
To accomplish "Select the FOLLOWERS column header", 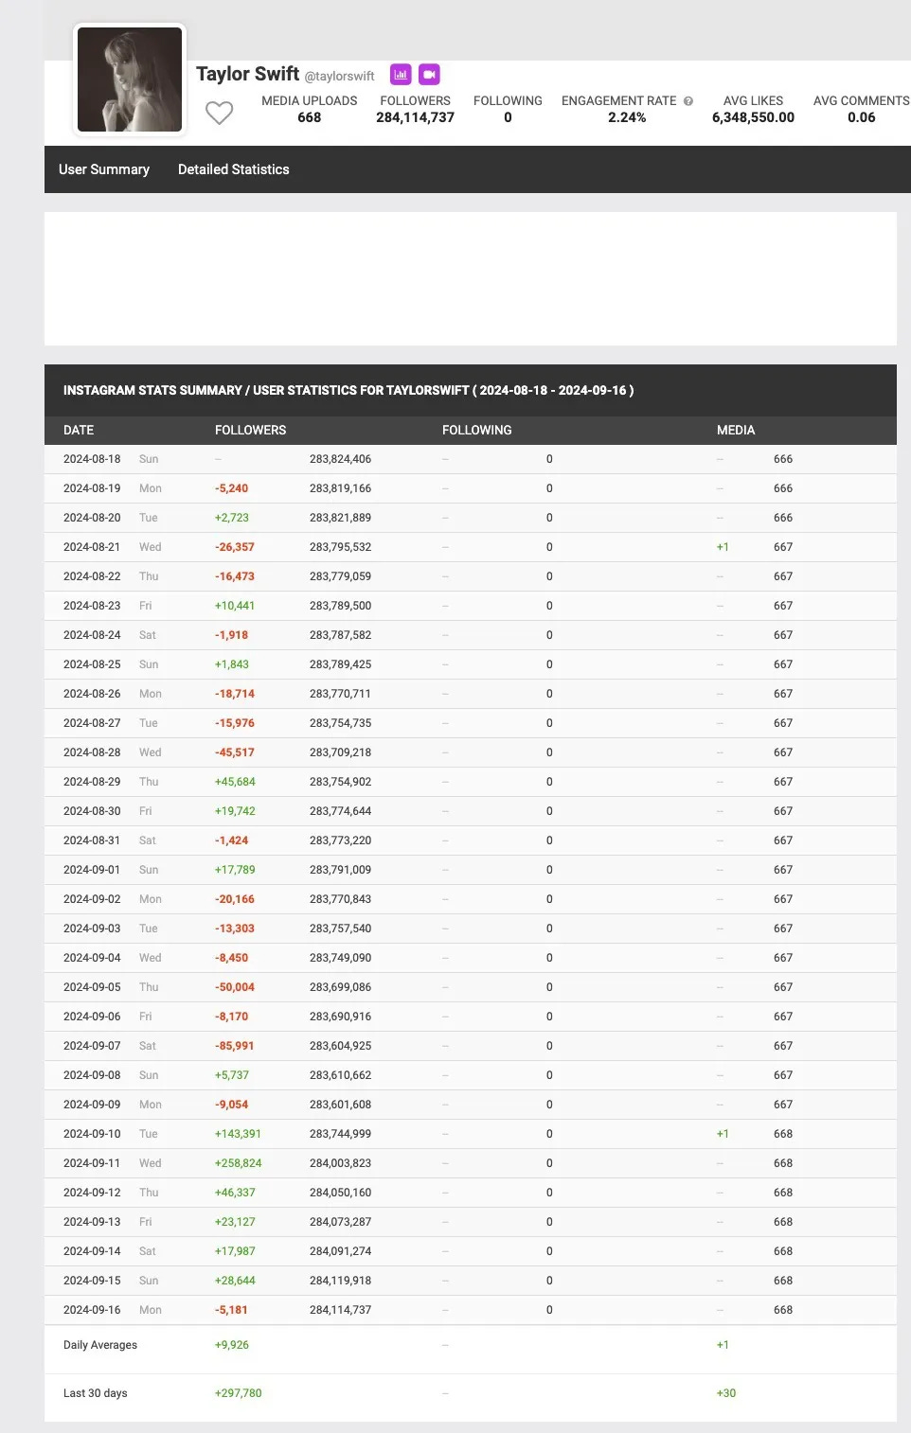I will click(250, 430).
